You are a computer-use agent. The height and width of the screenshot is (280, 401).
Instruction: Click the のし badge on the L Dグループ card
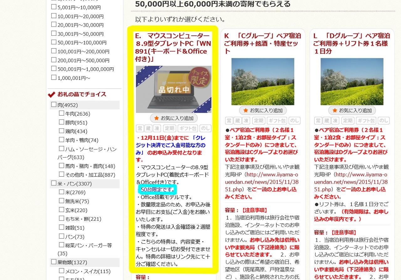pyautogui.click(x=384, y=120)
